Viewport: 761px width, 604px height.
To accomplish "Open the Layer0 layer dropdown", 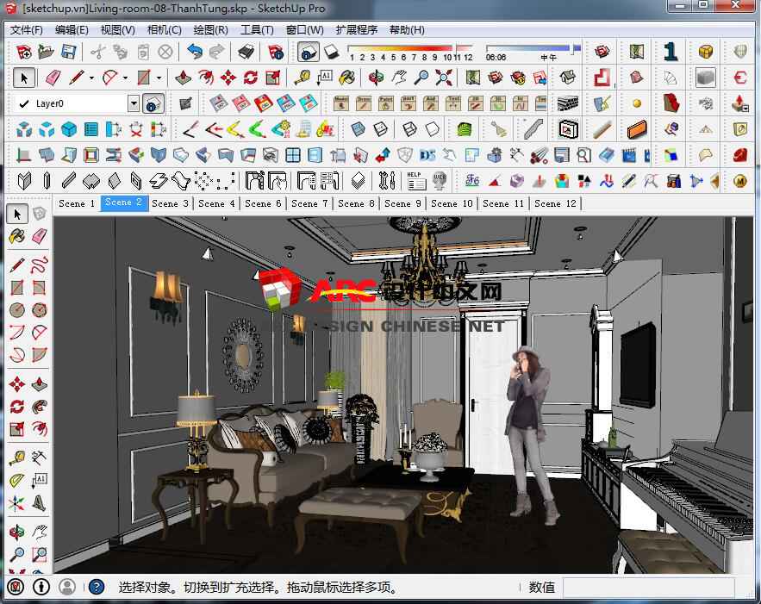I will tap(134, 103).
